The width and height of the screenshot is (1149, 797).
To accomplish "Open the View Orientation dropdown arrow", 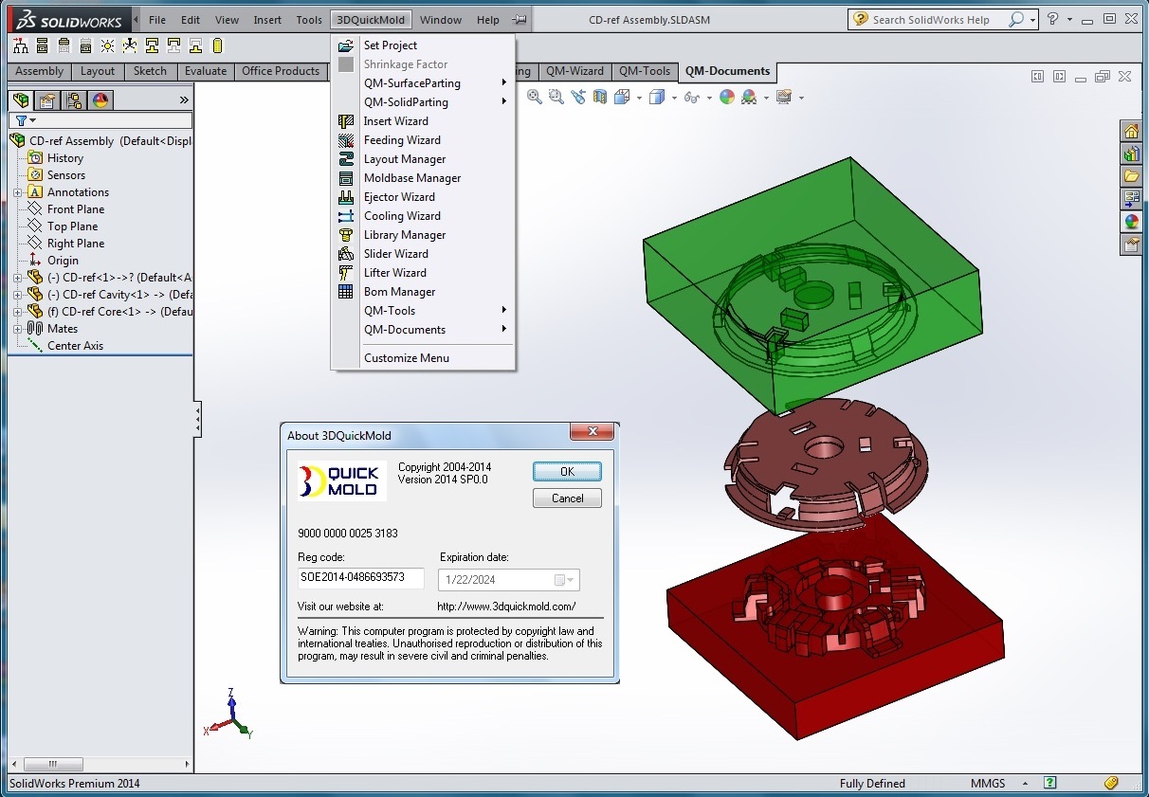I will [639, 98].
